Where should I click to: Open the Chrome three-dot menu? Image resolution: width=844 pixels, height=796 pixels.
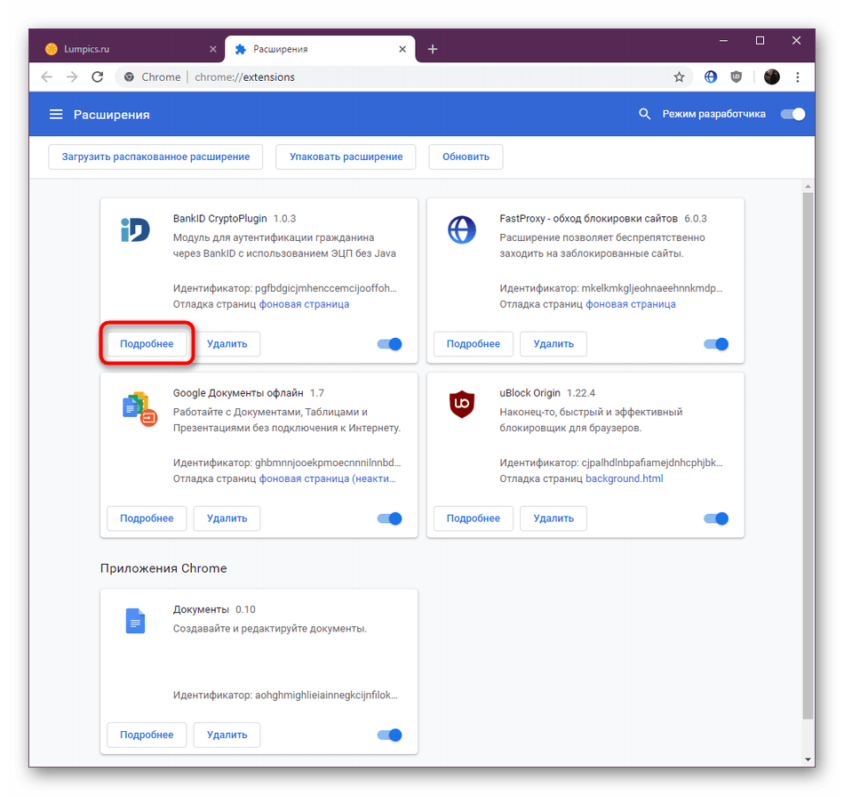click(x=798, y=77)
